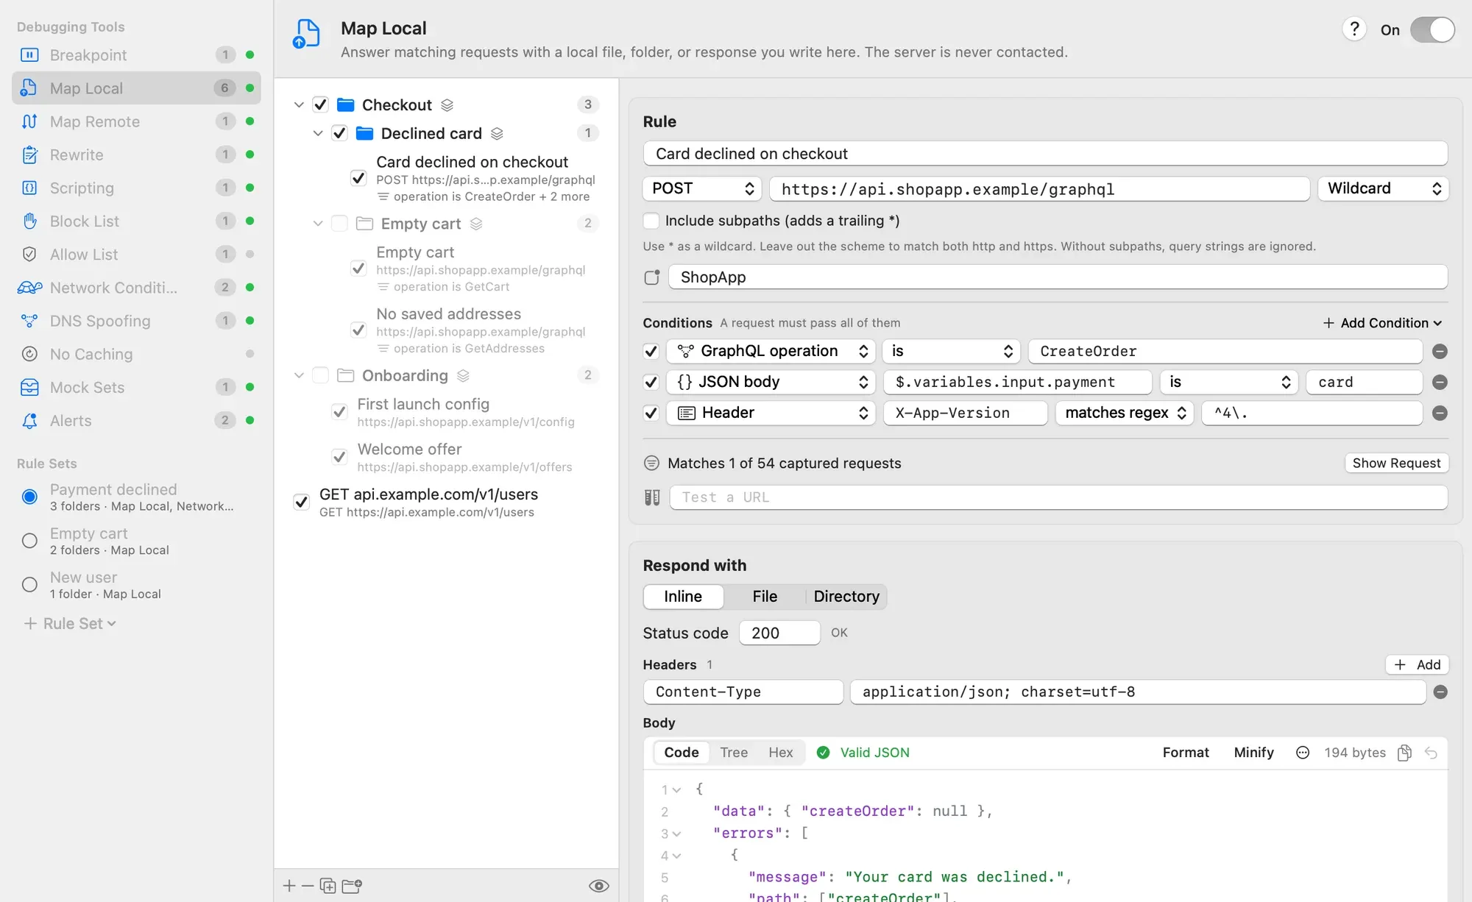Uncheck GET api.example.com/v1/users rule

(x=301, y=502)
